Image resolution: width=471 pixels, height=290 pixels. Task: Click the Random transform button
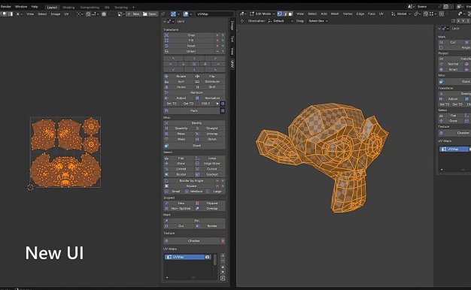(x=194, y=92)
